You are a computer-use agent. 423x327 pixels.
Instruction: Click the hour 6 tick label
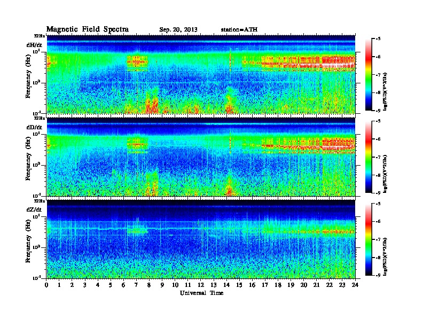tap(124, 285)
